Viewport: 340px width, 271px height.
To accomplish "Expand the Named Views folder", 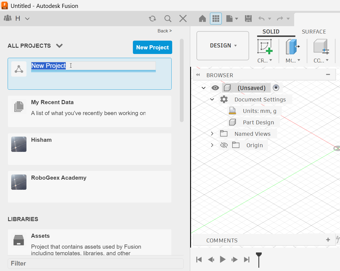I will 212,134.
